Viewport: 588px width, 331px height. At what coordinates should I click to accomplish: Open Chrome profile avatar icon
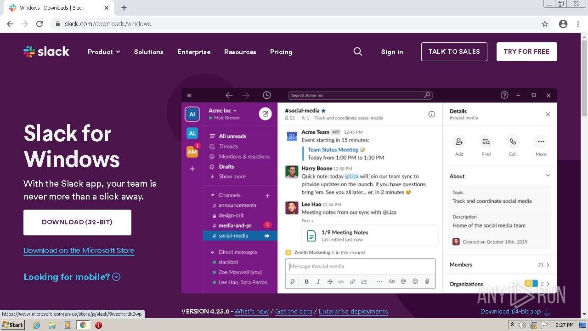563,24
